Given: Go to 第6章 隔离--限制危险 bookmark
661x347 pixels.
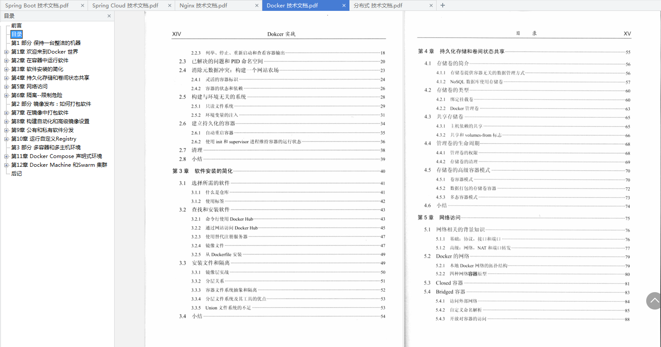Looking at the screenshot, I should [x=37, y=95].
